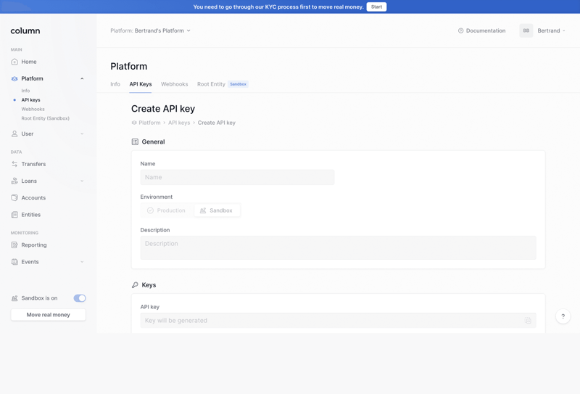Open the Platform selector dropdown
580x394 pixels.
tap(151, 30)
